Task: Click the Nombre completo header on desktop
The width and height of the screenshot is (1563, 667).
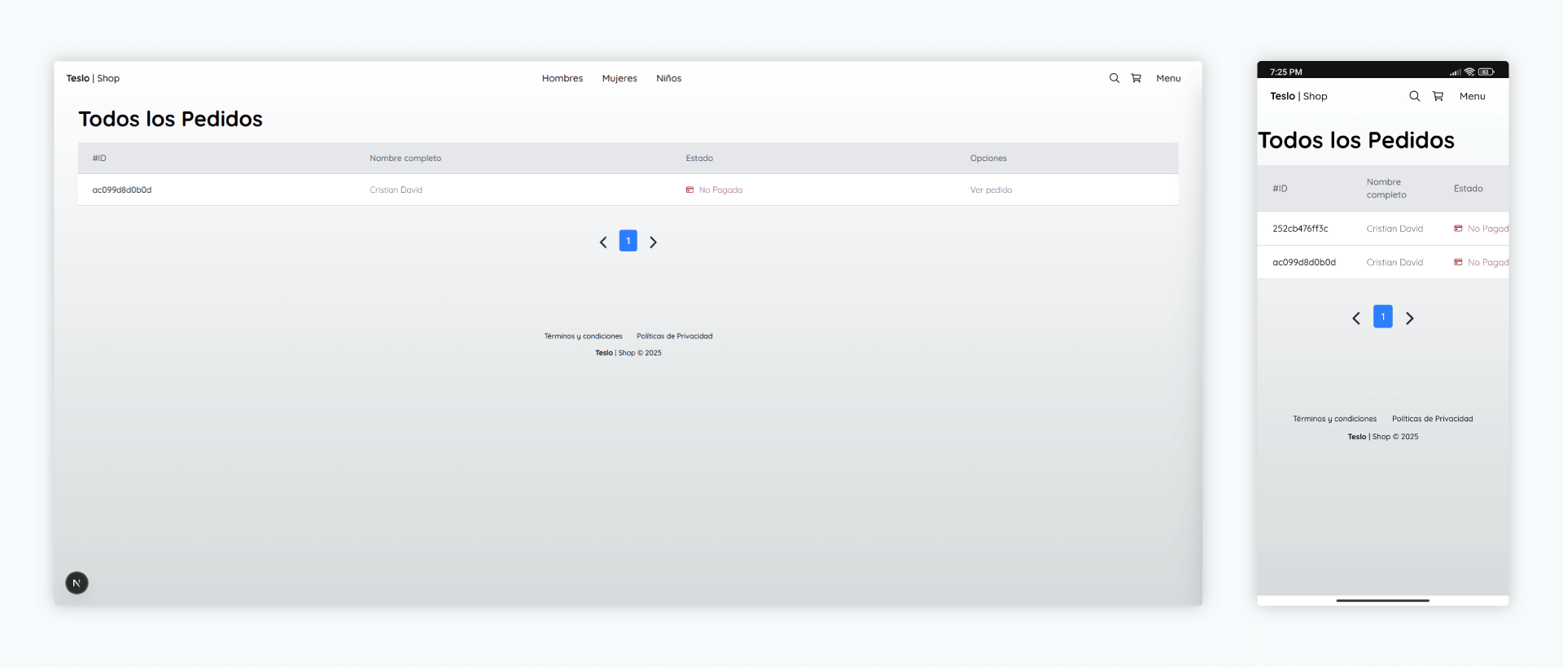Action: tap(405, 158)
